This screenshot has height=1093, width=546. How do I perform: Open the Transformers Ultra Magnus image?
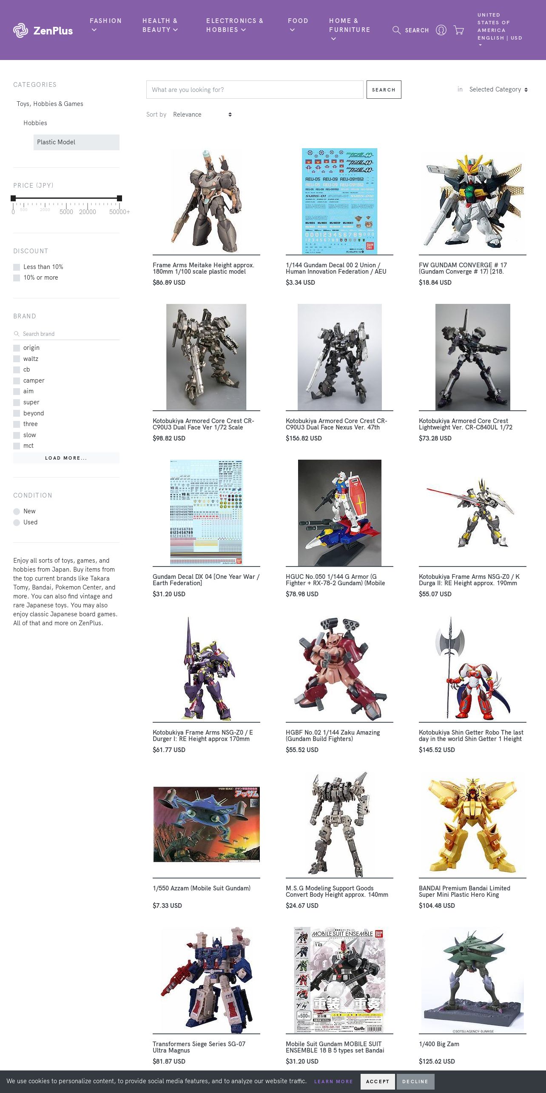coord(206,980)
